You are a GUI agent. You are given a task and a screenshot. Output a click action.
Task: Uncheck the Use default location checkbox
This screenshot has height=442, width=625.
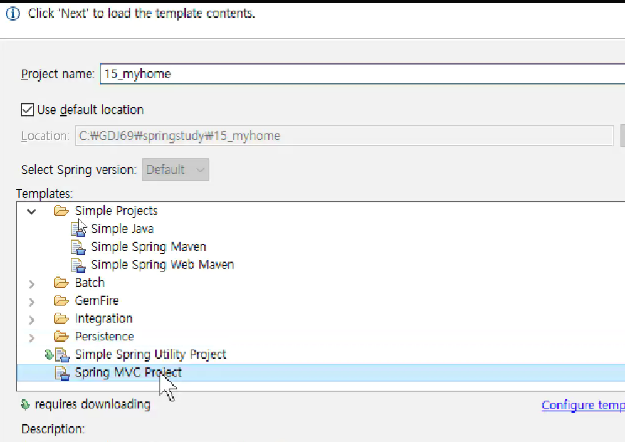tap(27, 110)
